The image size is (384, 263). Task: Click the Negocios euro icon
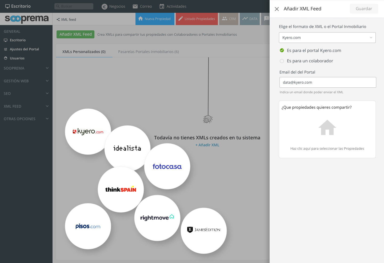(x=105, y=7)
